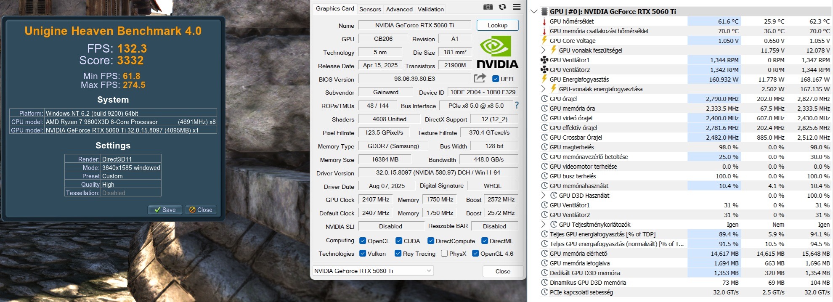833x302 pixels.
Task: Click Heaven FPS value 132.3
Action: (132, 48)
